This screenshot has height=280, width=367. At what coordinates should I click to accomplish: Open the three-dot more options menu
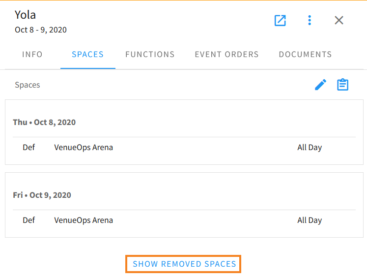310,20
